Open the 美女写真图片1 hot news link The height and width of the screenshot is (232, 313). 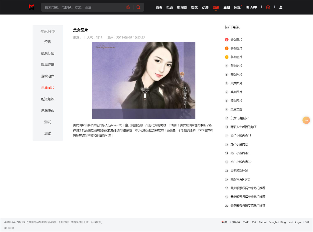click(240, 118)
